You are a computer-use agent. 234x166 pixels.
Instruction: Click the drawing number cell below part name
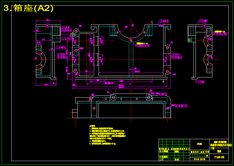coord(219,157)
